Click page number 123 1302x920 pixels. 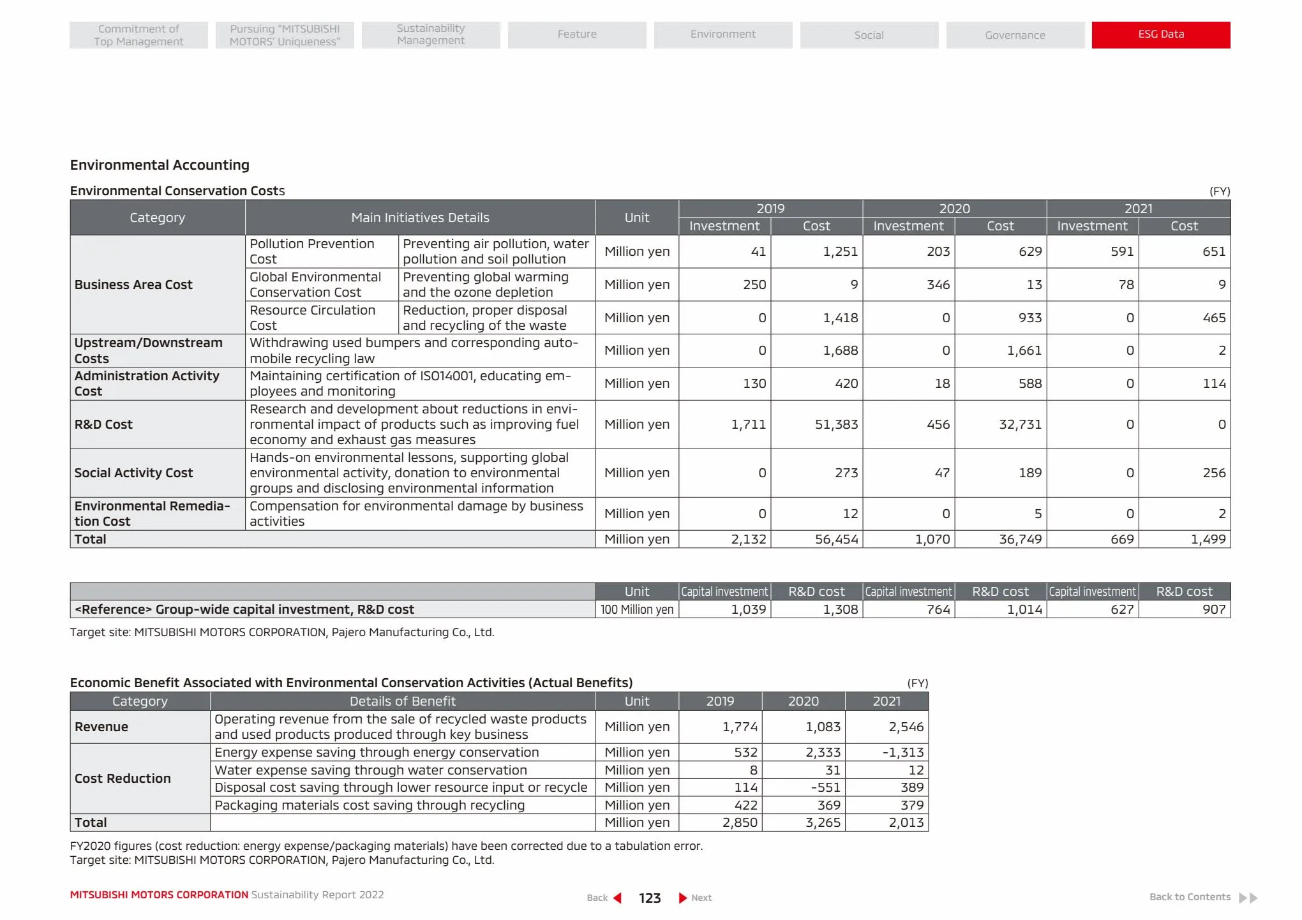click(x=650, y=898)
